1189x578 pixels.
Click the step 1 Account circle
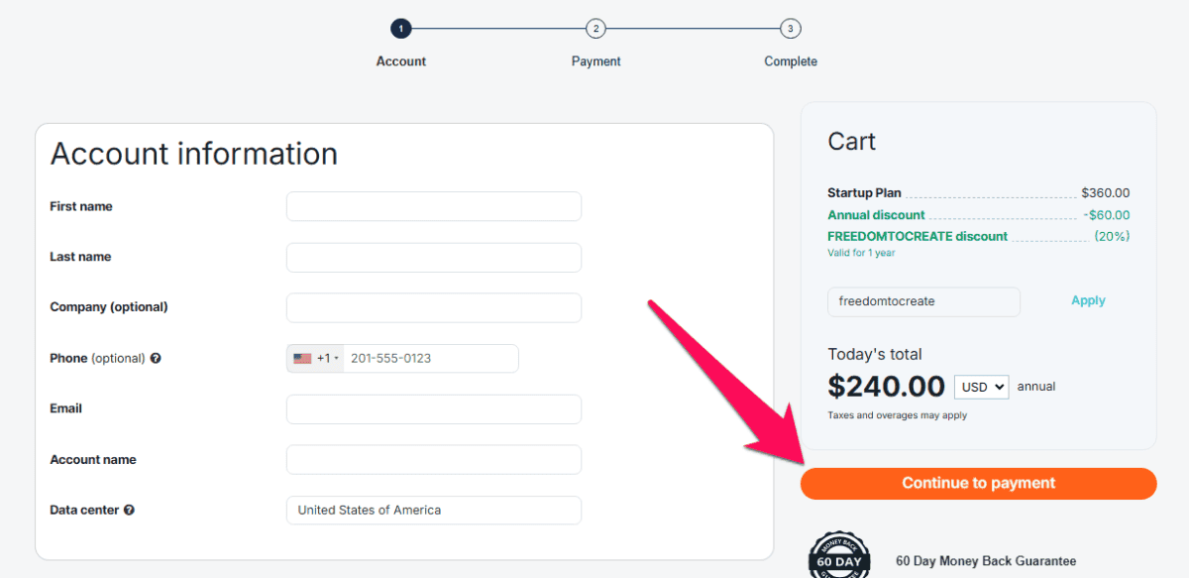pos(400,29)
